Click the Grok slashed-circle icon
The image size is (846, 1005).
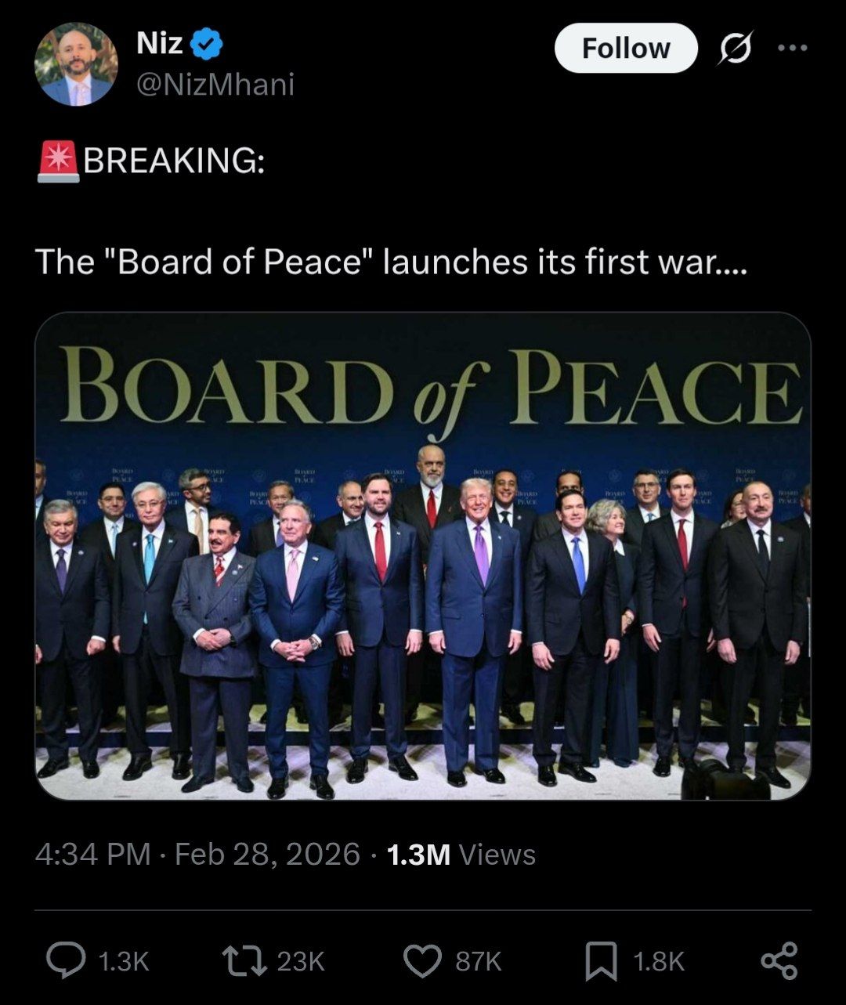click(736, 49)
